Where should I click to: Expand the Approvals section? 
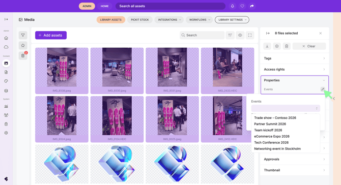click(295, 159)
